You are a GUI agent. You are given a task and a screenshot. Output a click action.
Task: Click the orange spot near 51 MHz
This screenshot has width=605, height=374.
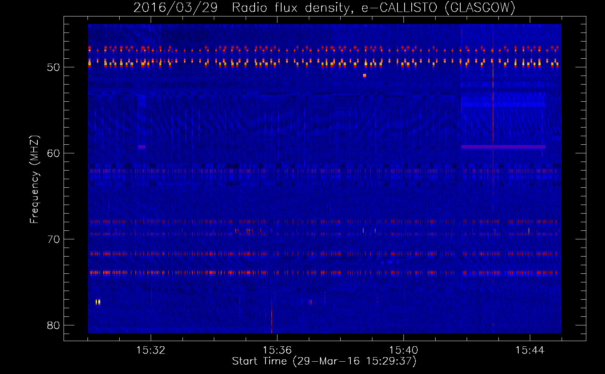pos(365,76)
